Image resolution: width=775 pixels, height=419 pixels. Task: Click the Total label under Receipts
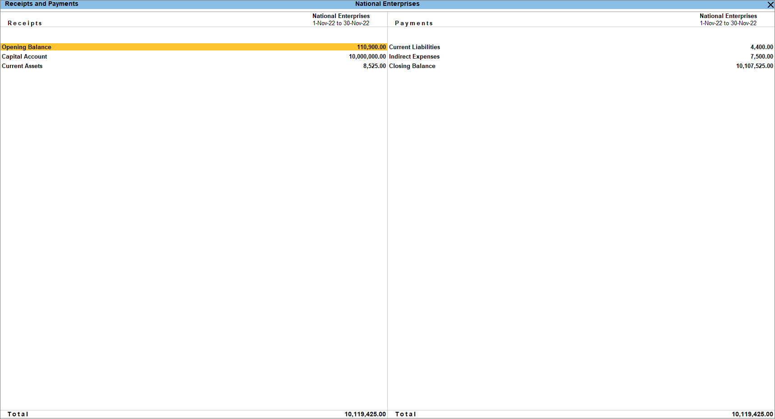coord(18,414)
